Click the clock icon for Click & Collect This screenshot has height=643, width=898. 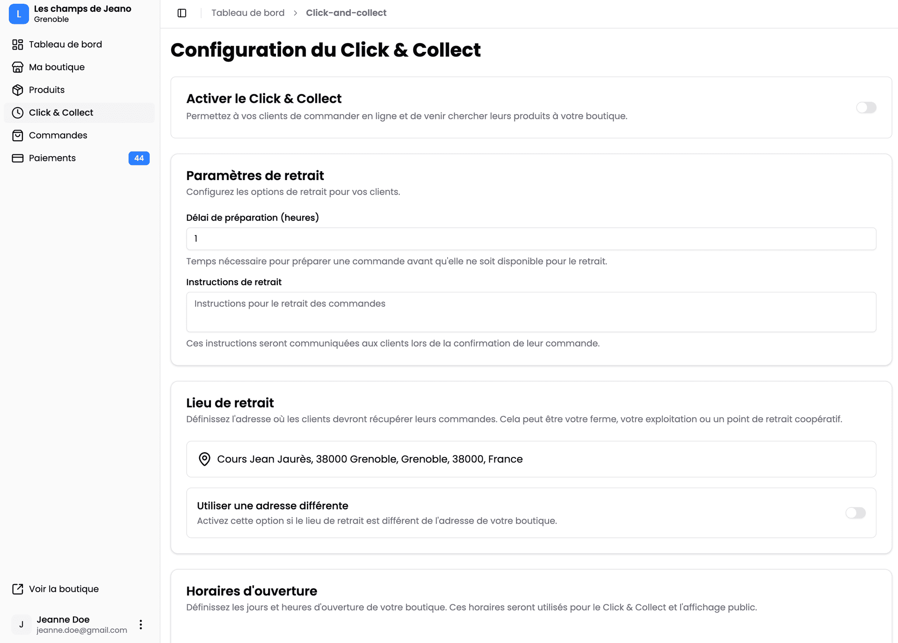(x=17, y=113)
